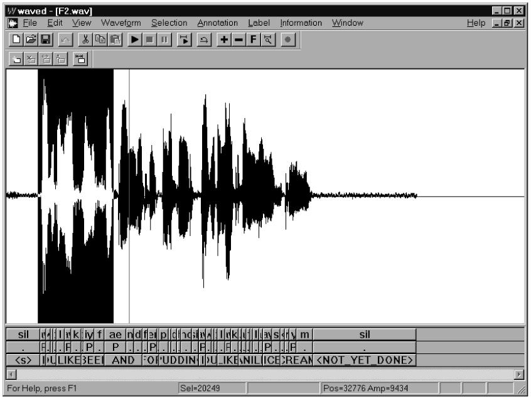Copy the selected waveform region
The image size is (531, 398).
coord(100,40)
